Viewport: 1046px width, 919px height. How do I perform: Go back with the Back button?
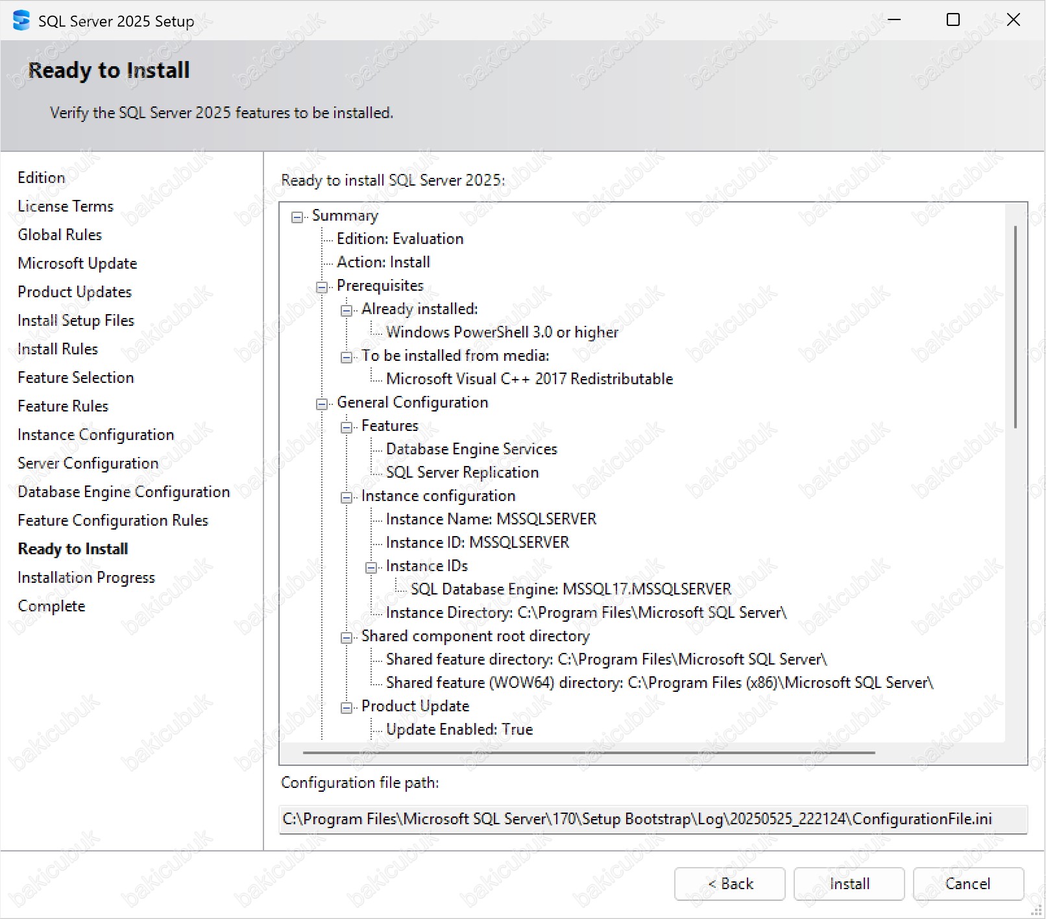[730, 884]
